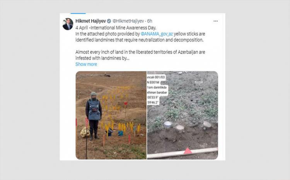
Task: Open the @ANAMA_gov_az mention link
Action: tap(157, 34)
